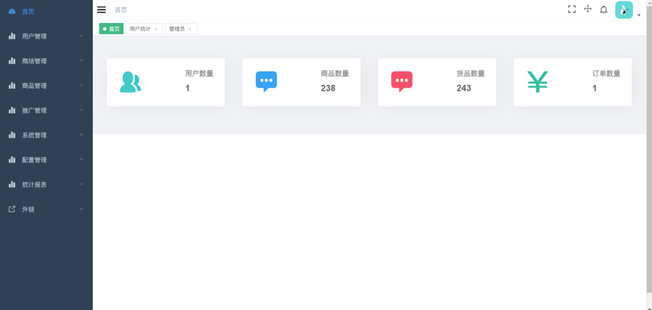Click the 用户数量 card label

[x=199, y=73]
